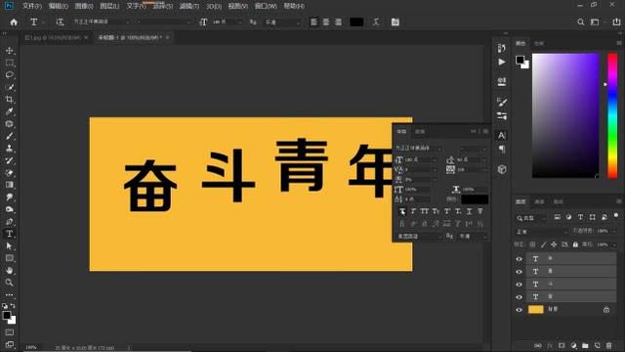Viewport: 625px width, 352px height.
Task: Switch to the first document tab (jpg)
Action: pyautogui.click(x=52, y=37)
